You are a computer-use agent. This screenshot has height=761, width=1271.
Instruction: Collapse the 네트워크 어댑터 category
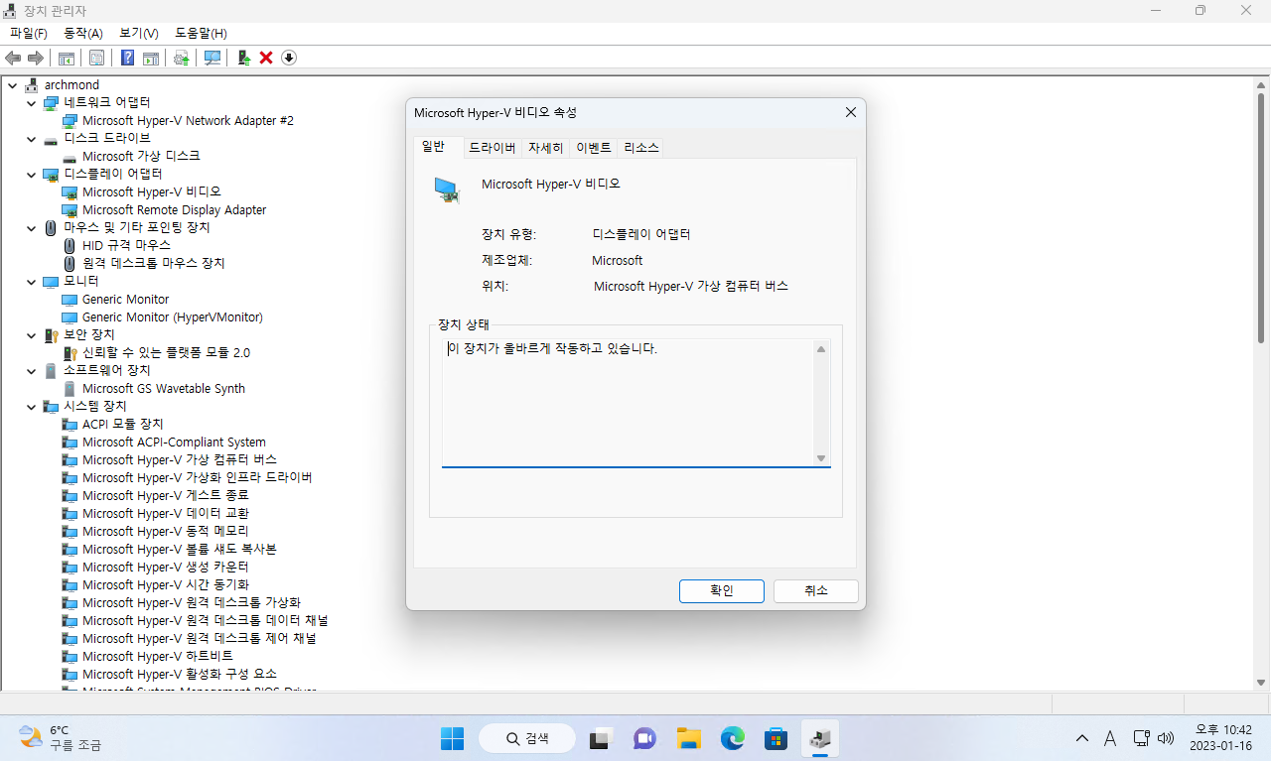coord(31,103)
